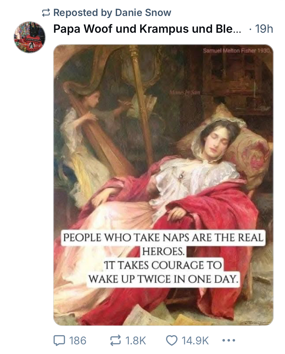This screenshot has height=354, width=285.
Task: Open the three-dot more options menu
Action: pos(229,340)
